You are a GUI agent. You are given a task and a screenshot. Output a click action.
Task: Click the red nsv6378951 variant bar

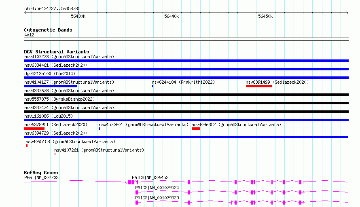click(34, 129)
